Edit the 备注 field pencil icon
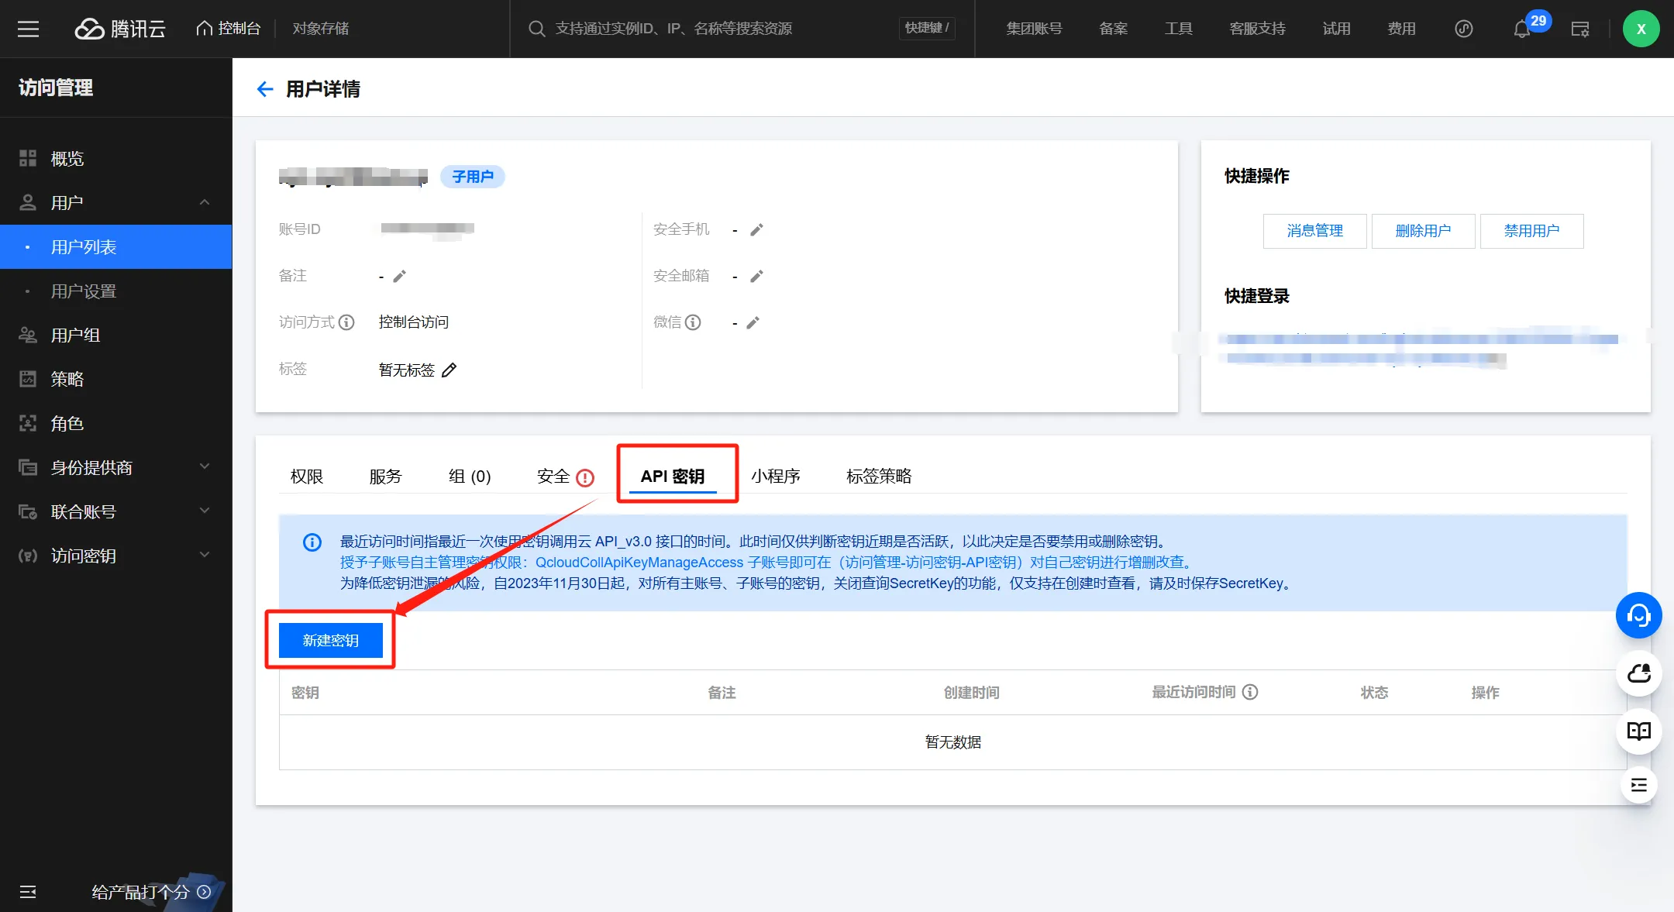The width and height of the screenshot is (1674, 912). tap(400, 276)
